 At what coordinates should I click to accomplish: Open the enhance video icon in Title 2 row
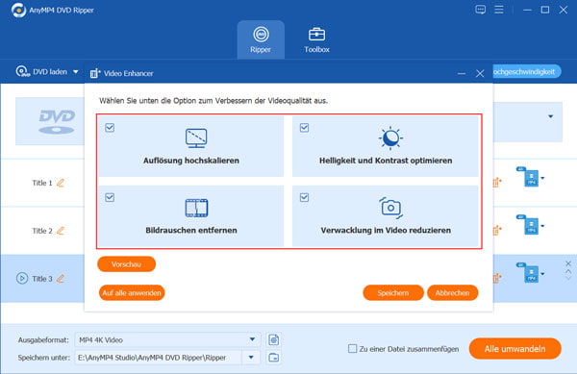497,231
